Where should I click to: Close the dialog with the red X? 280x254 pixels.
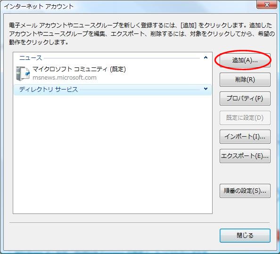click(267, 4)
